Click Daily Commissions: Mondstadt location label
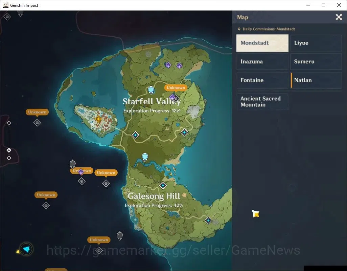 tap(267, 29)
